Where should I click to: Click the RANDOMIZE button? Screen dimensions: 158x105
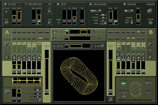tap(123, 93)
